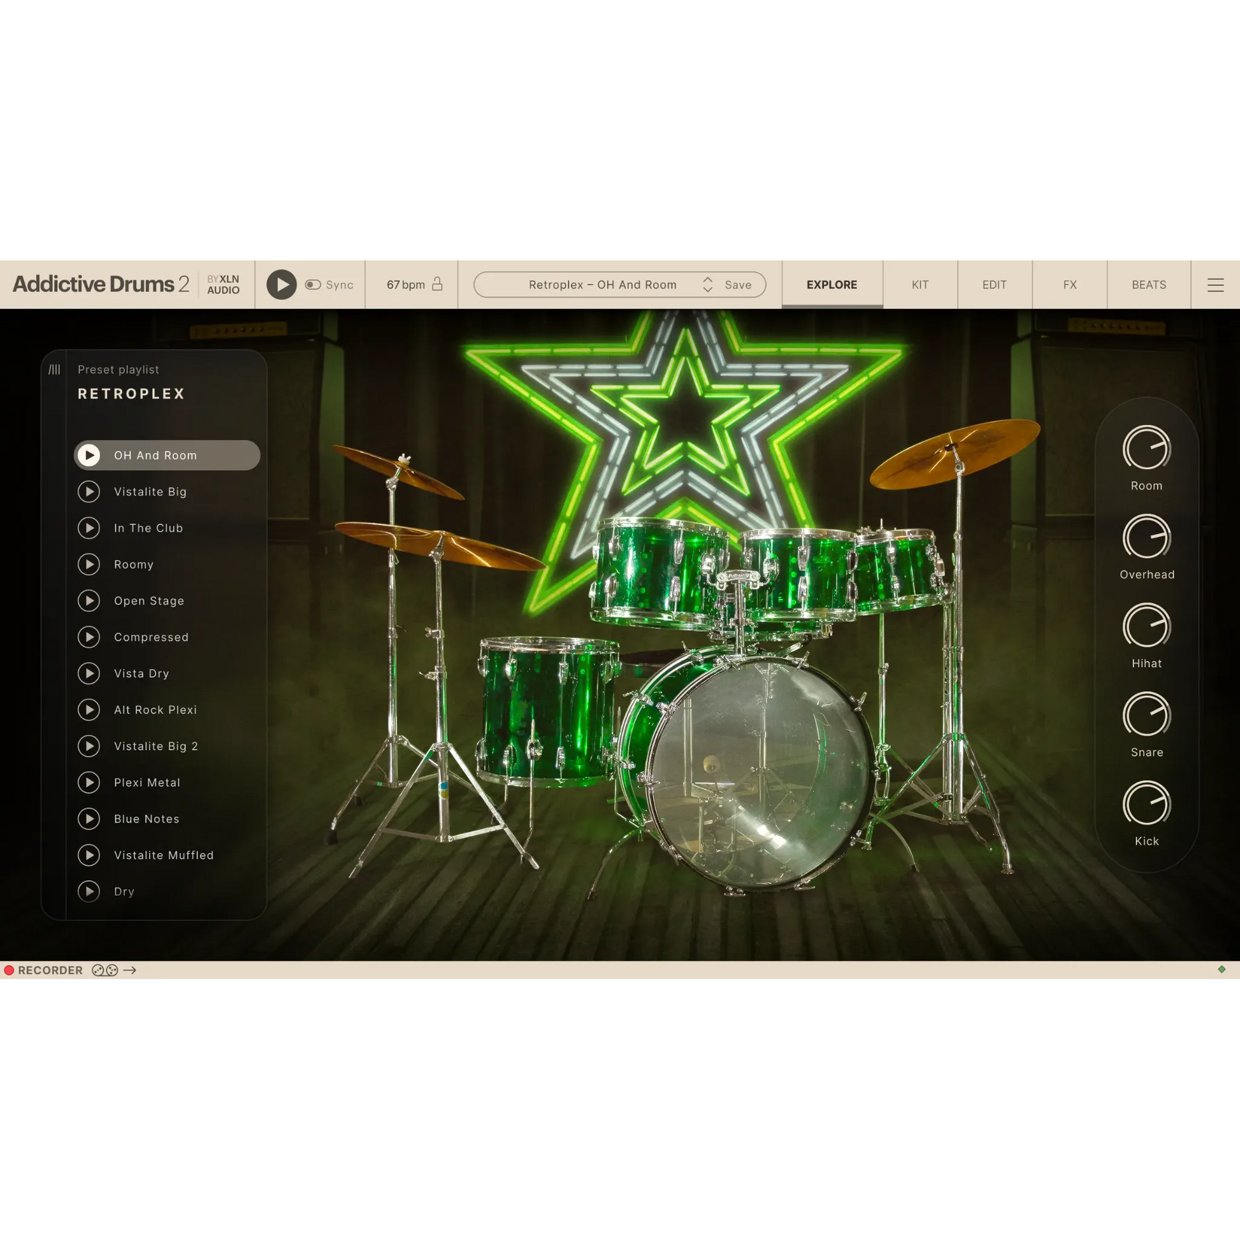Select the Vistalite Big 2 preset name
This screenshot has height=1240, width=1240.
pos(156,746)
